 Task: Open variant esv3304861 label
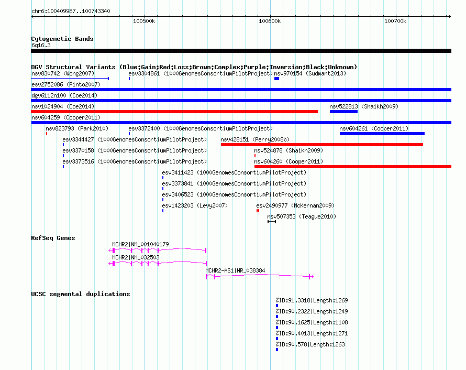tap(201, 73)
